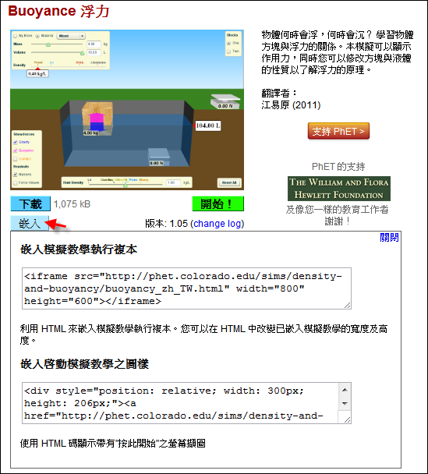Click the '翻譯者：' label
428x474 pixels.
click(x=280, y=93)
